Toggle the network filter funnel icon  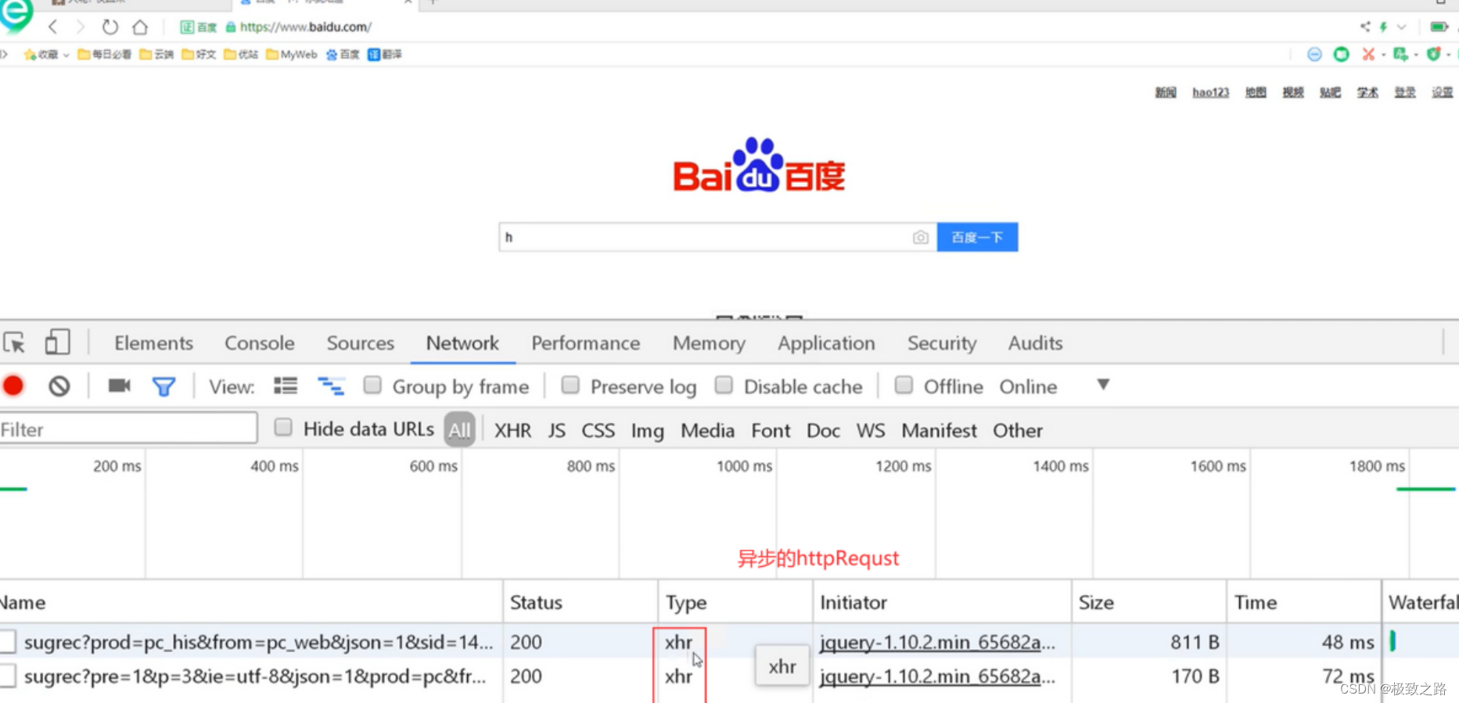pos(164,386)
